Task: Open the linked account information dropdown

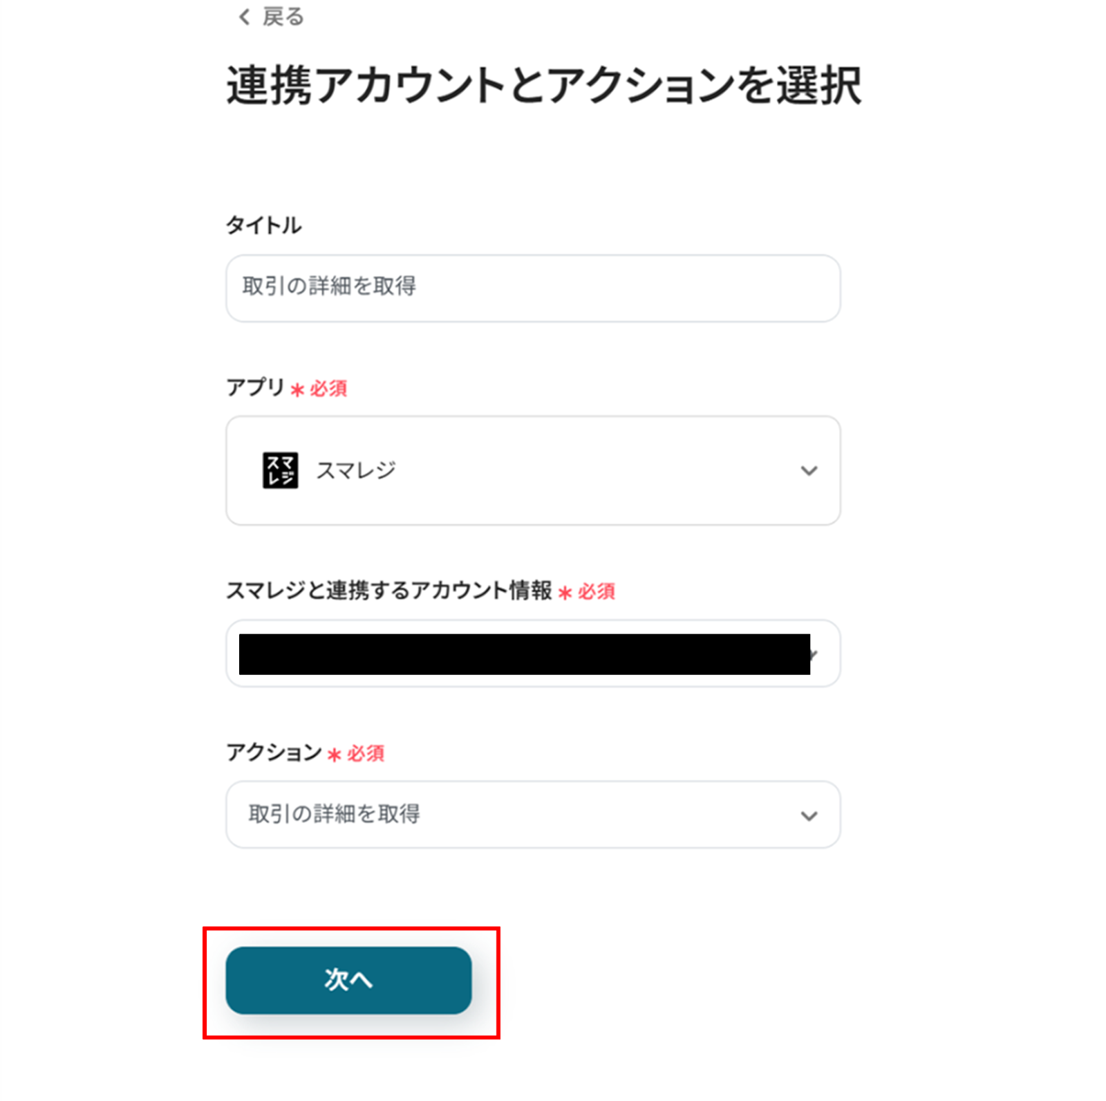Action: pos(532,654)
